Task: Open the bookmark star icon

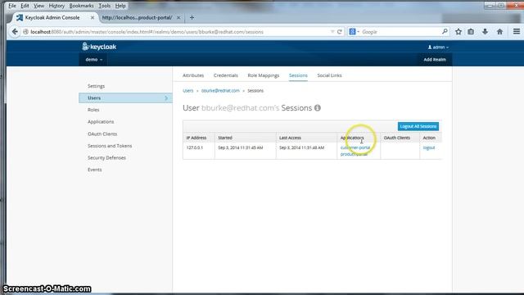Action: coord(458,32)
